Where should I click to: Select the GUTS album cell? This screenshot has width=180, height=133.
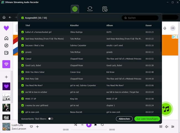pos(109,32)
